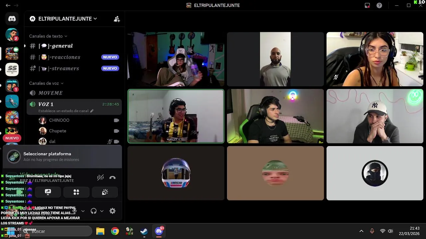The height and width of the screenshot is (239, 426).
Task: Open user settings gear
Action: (x=112, y=211)
